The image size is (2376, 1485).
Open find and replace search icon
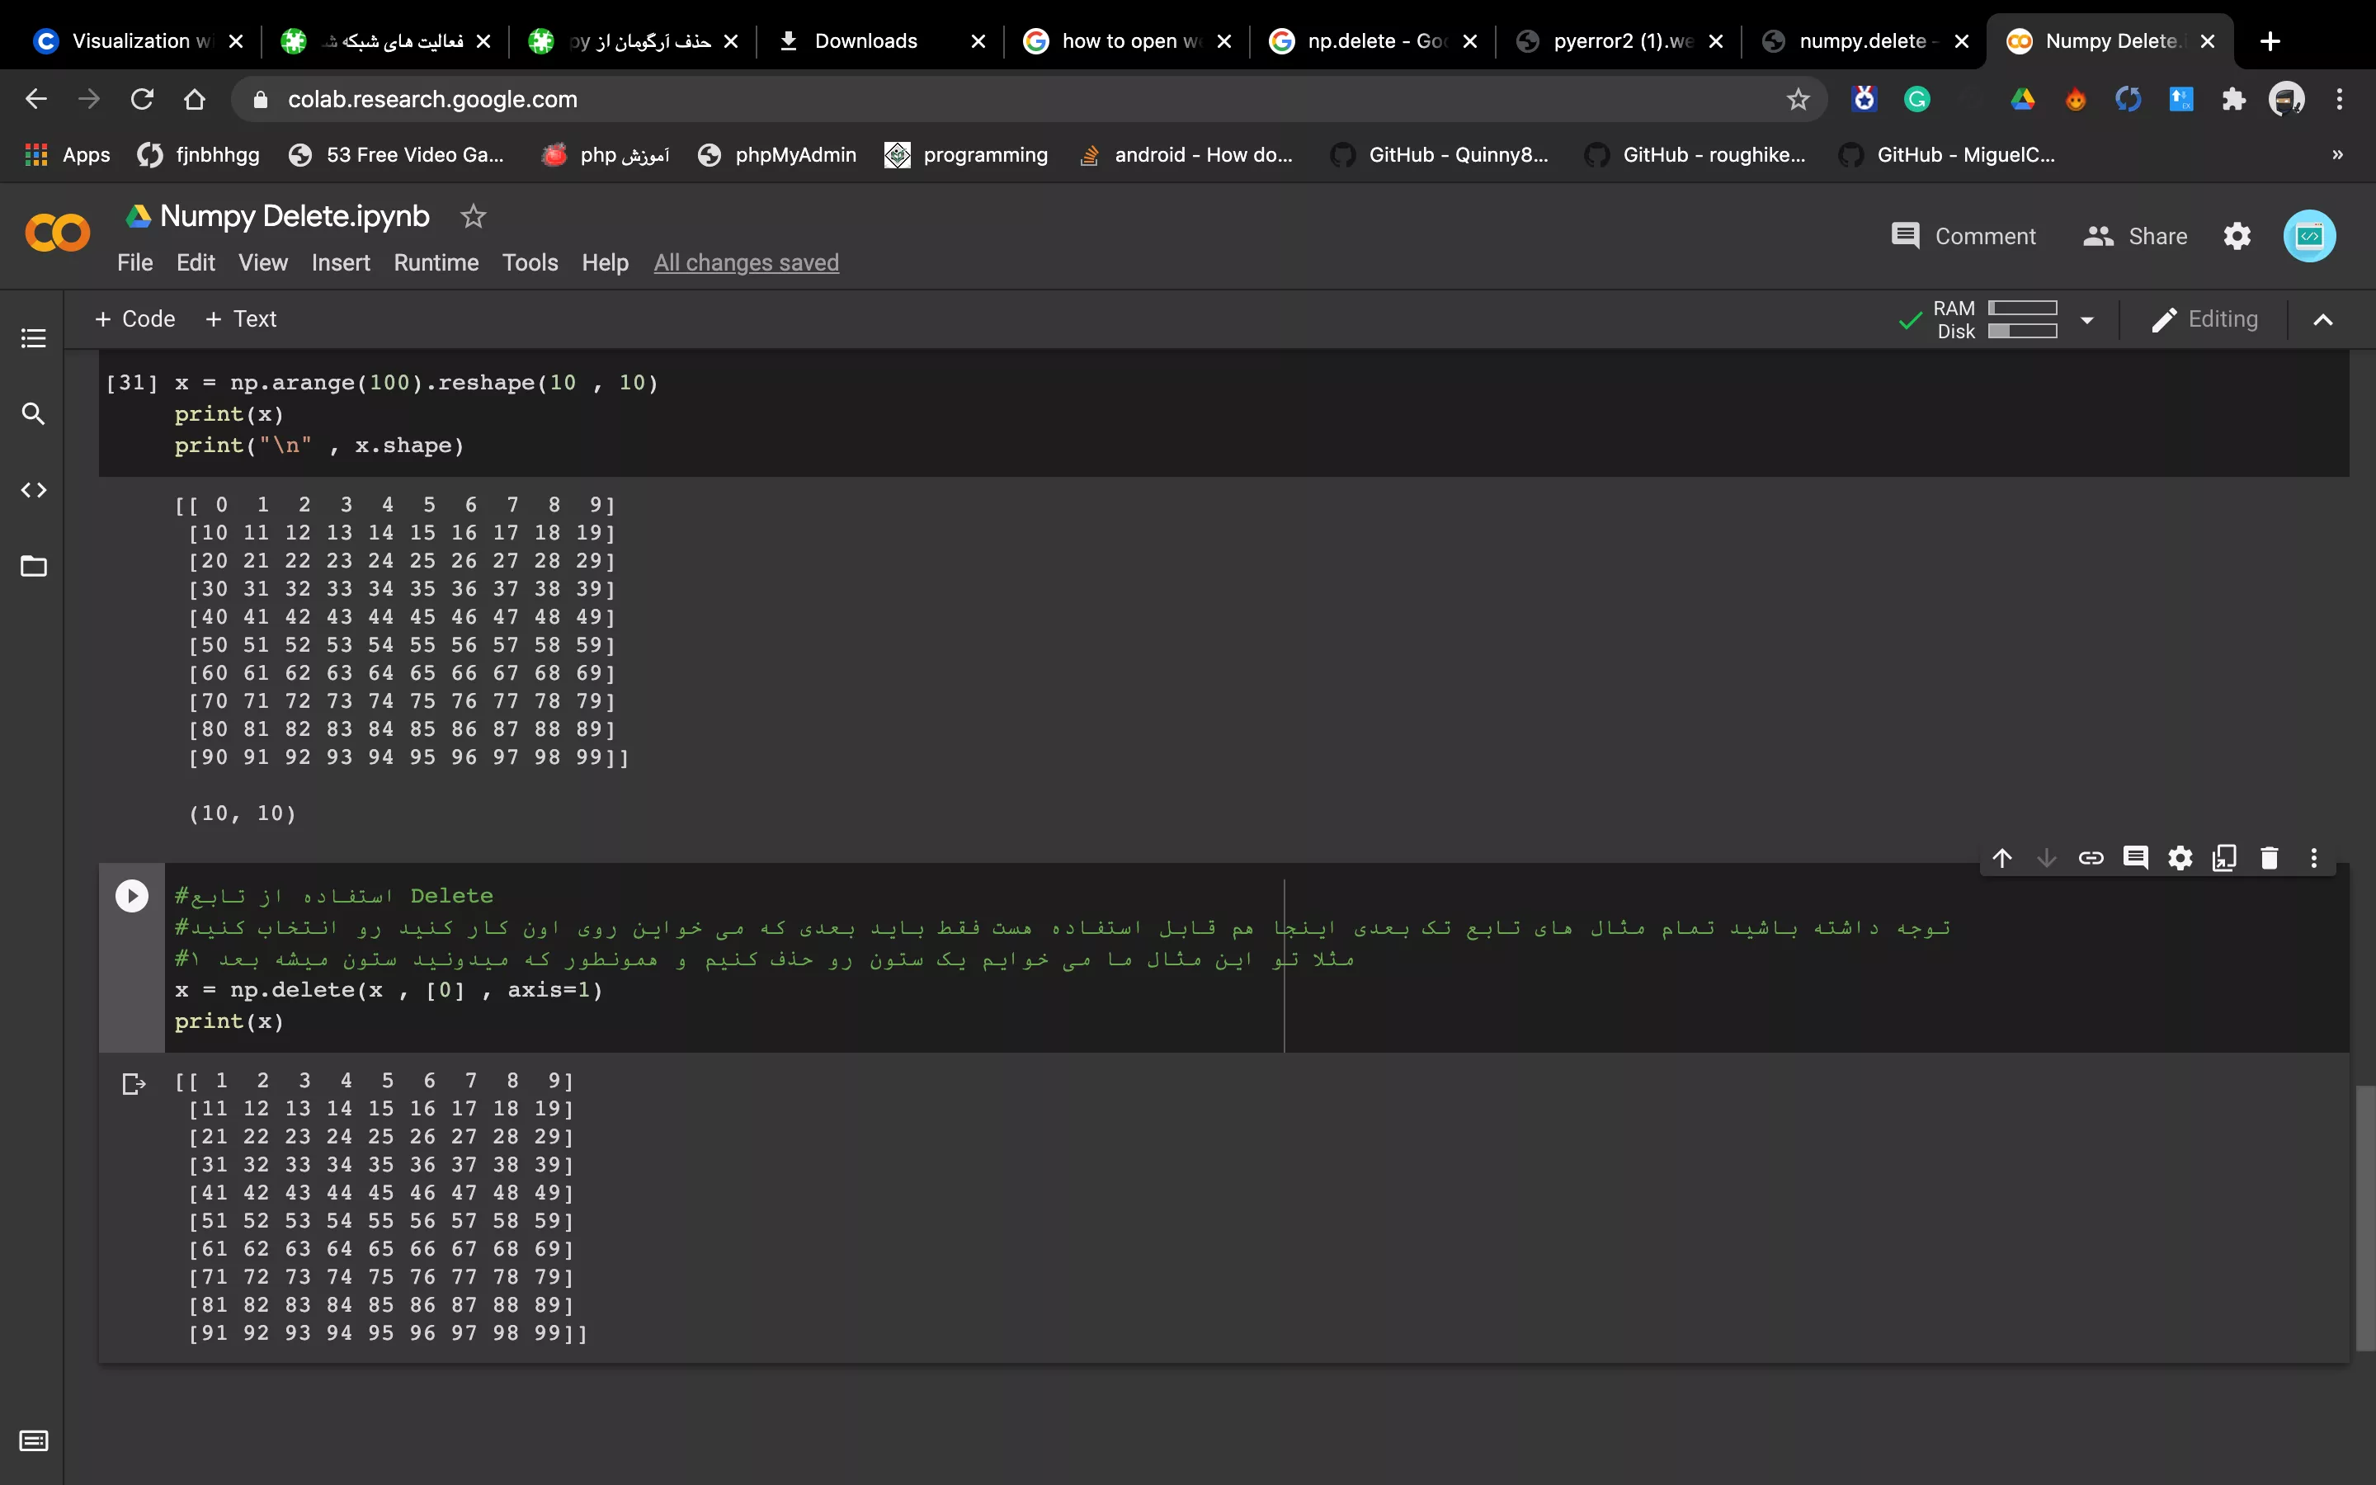pos(33,413)
